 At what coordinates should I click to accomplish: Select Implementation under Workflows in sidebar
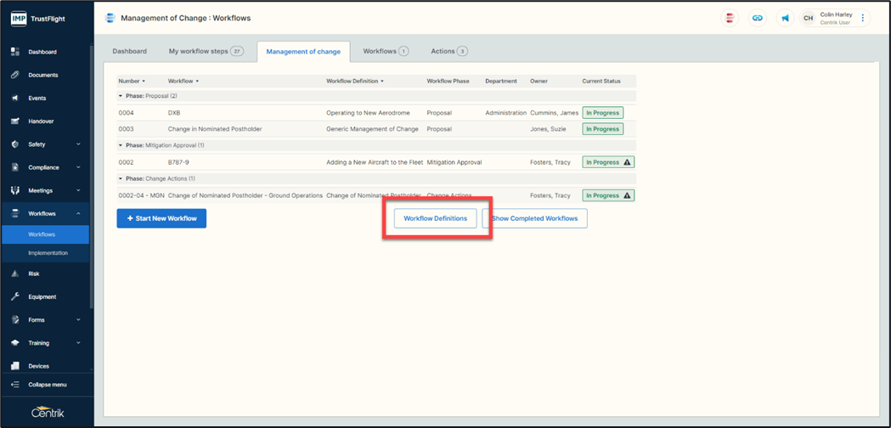pyautogui.click(x=48, y=253)
